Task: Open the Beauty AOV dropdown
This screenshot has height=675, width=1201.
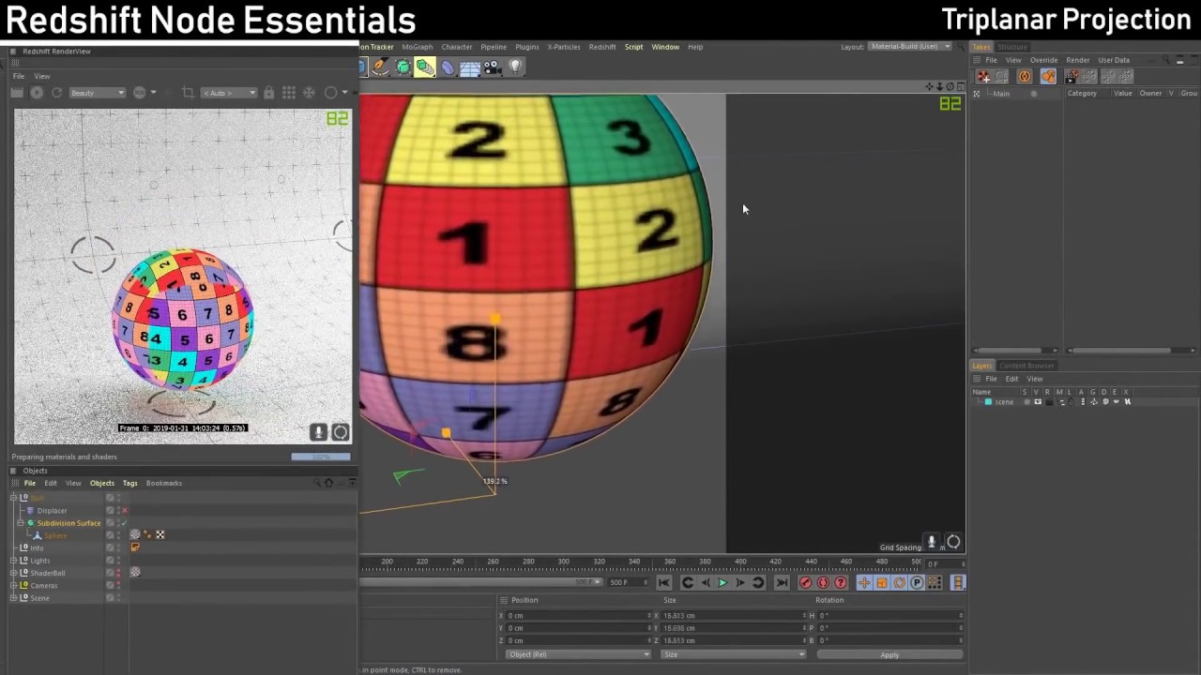Action: tap(98, 93)
